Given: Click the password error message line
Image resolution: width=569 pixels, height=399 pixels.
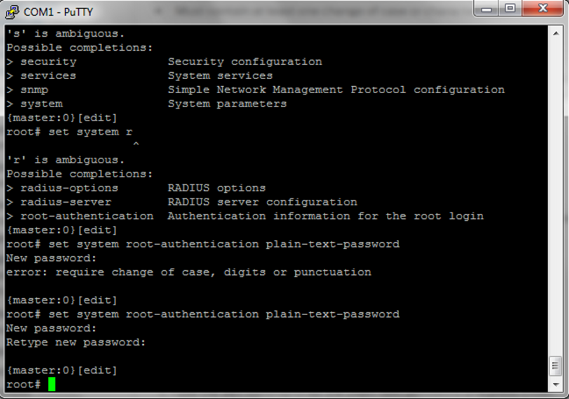Looking at the screenshot, I should point(188,272).
